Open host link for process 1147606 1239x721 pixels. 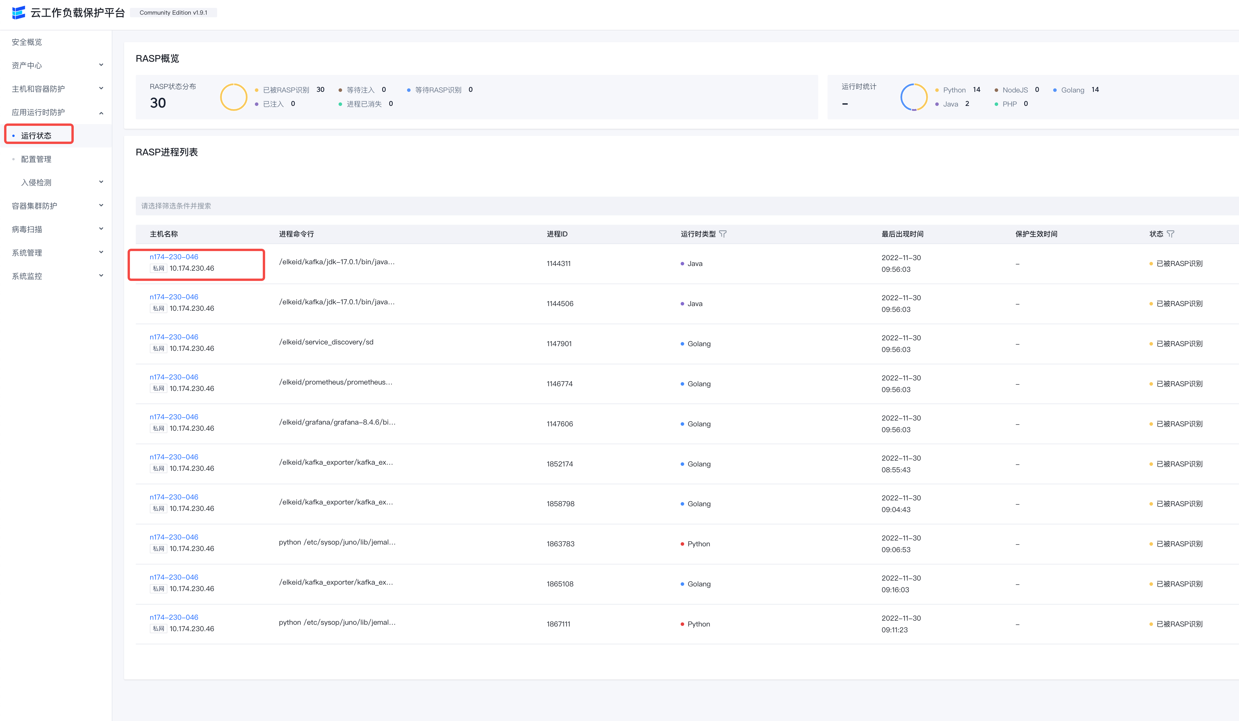point(174,417)
